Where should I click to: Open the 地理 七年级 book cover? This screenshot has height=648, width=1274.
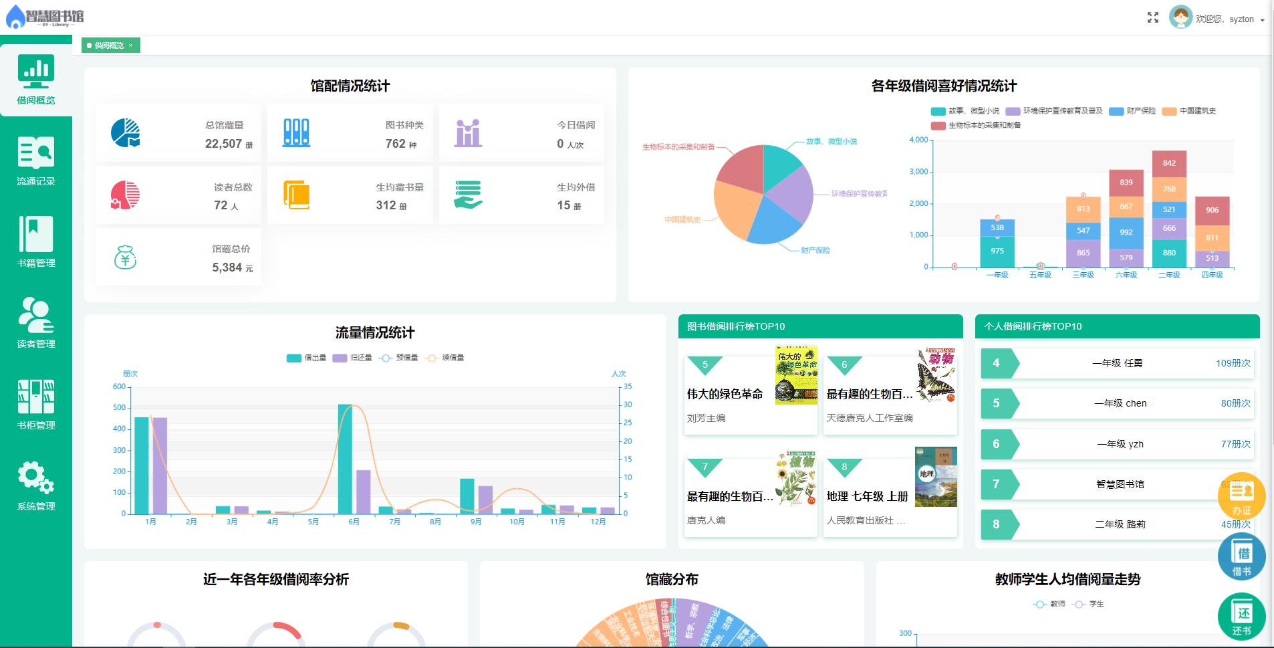[x=936, y=477]
